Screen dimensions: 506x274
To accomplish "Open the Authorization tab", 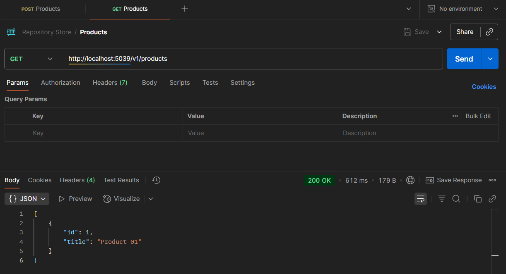I will (x=60, y=83).
